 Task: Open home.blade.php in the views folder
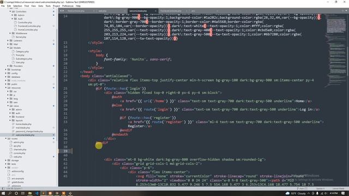point(23,124)
